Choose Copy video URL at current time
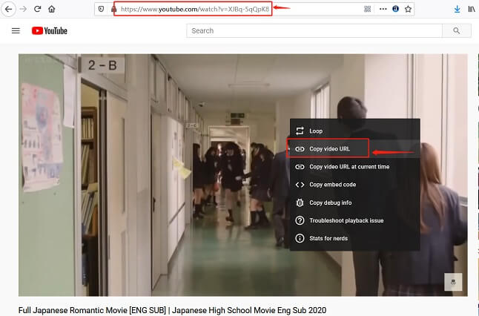The width and height of the screenshot is (479, 316). [x=355, y=167]
